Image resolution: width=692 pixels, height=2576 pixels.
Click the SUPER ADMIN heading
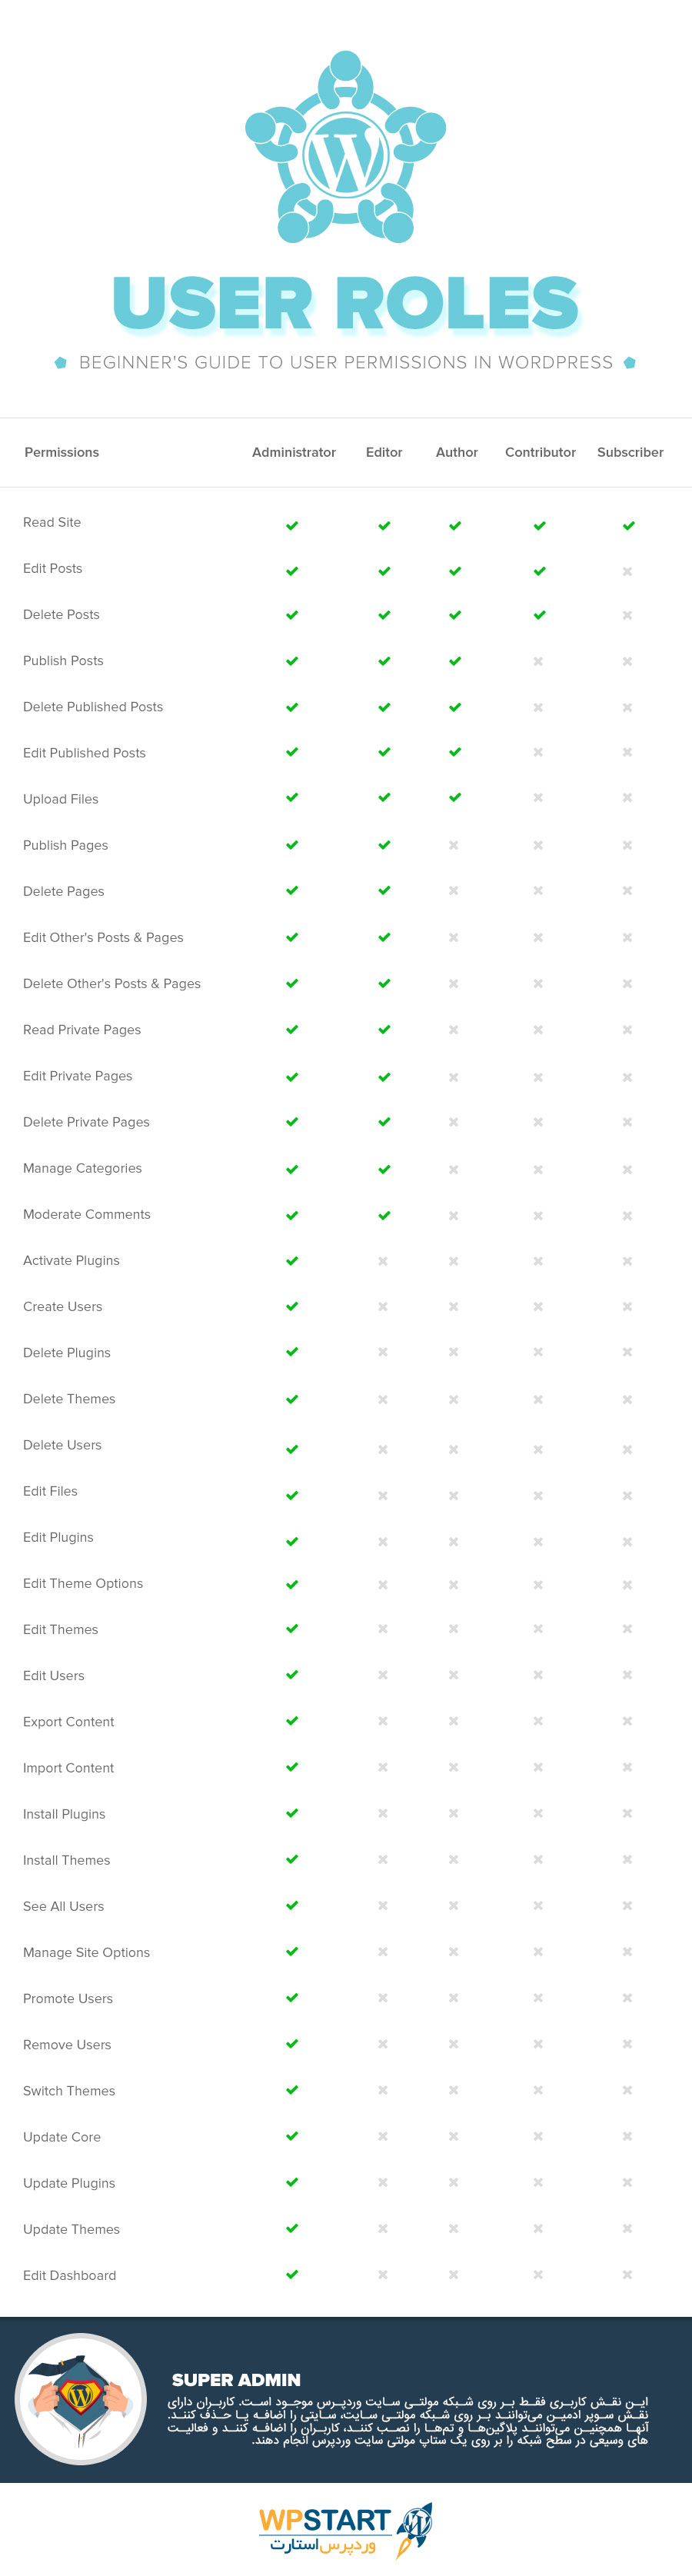tap(236, 2379)
